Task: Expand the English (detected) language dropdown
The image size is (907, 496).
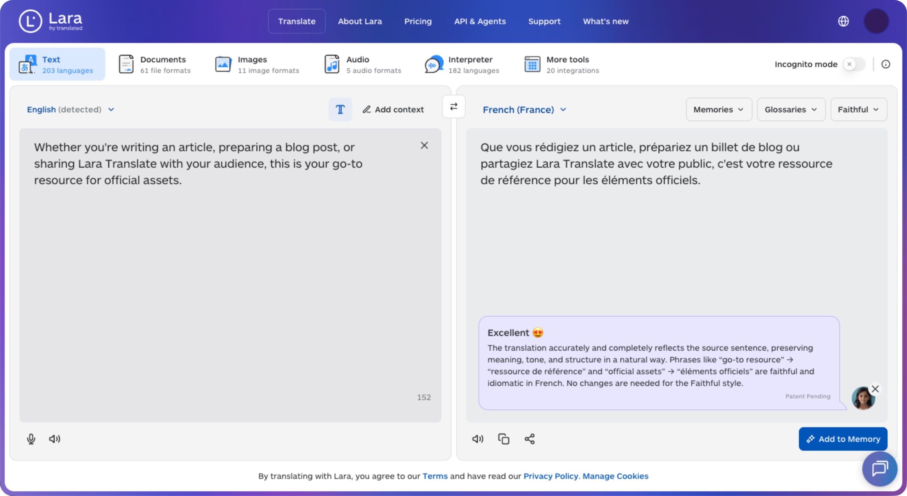Action: pyautogui.click(x=71, y=110)
